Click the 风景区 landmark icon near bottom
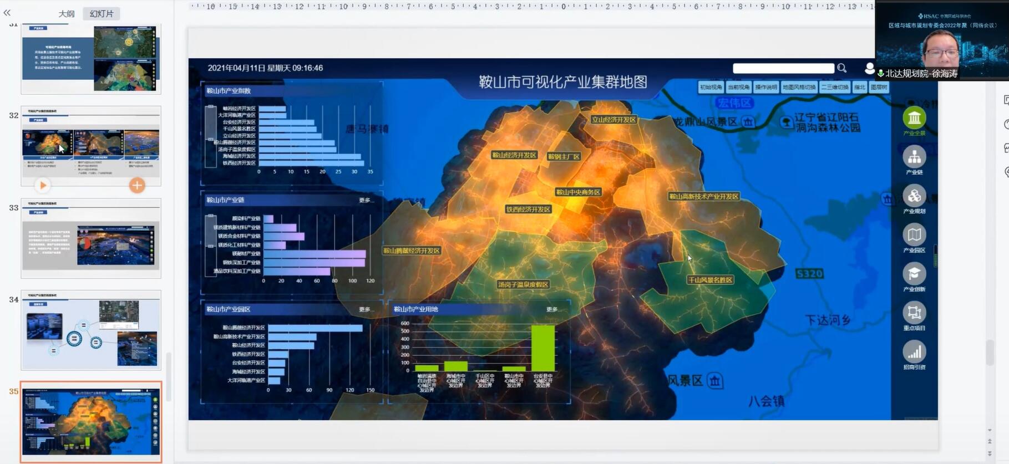1009x464 pixels. point(715,381)
